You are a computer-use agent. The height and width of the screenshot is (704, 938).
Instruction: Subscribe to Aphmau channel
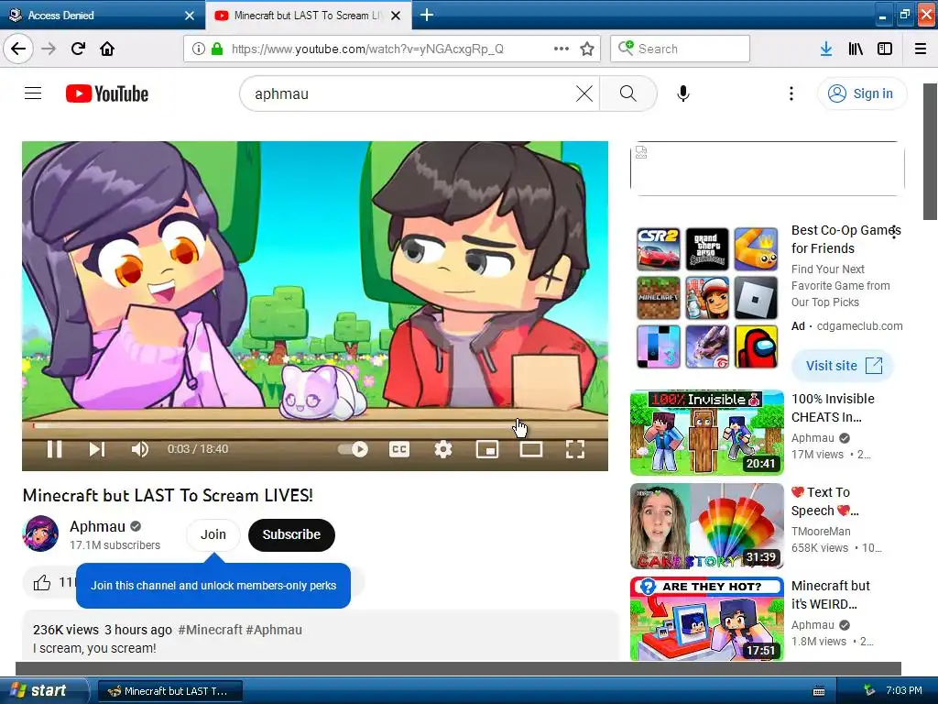point(291,534)
